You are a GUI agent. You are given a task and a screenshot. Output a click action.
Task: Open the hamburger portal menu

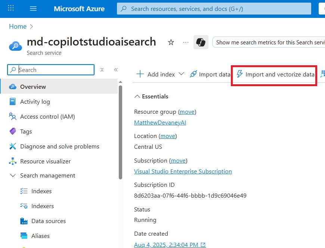[33, 9]
